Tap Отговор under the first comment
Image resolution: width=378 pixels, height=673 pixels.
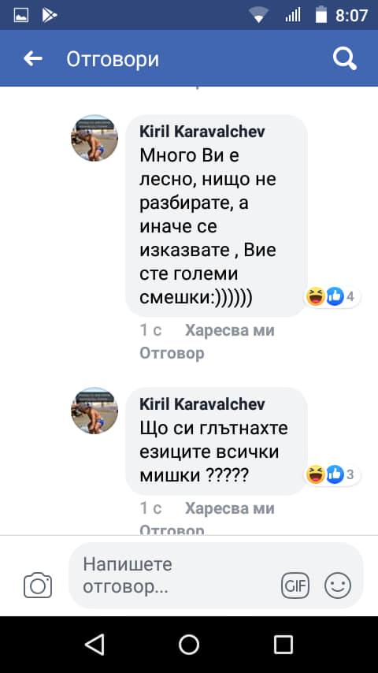172,353
